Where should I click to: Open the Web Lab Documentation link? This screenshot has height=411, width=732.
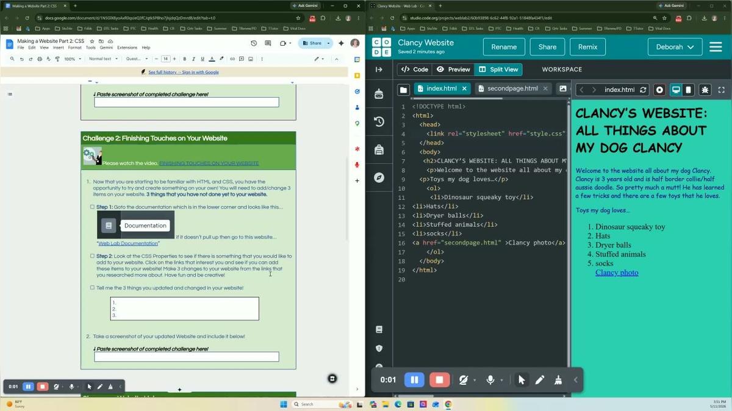[x=128, y=243]
